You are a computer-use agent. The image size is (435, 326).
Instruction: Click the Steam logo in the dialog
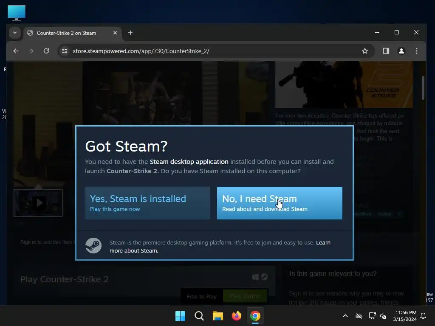pos(93,246)
